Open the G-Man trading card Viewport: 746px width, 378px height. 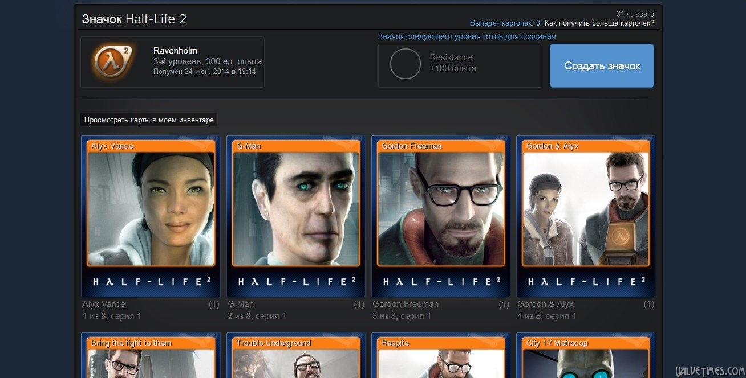(295, 216)
